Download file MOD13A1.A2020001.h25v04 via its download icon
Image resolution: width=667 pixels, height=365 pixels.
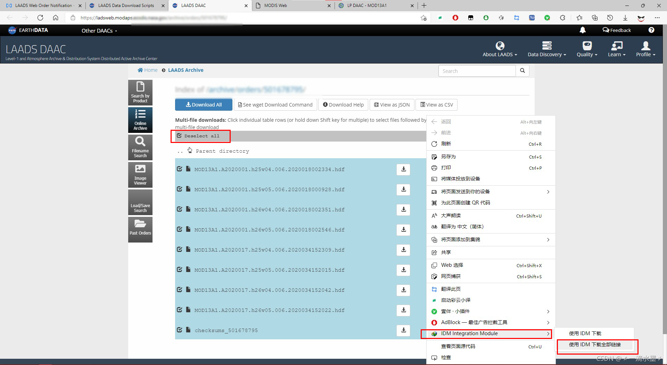click(x=403, y=169)
